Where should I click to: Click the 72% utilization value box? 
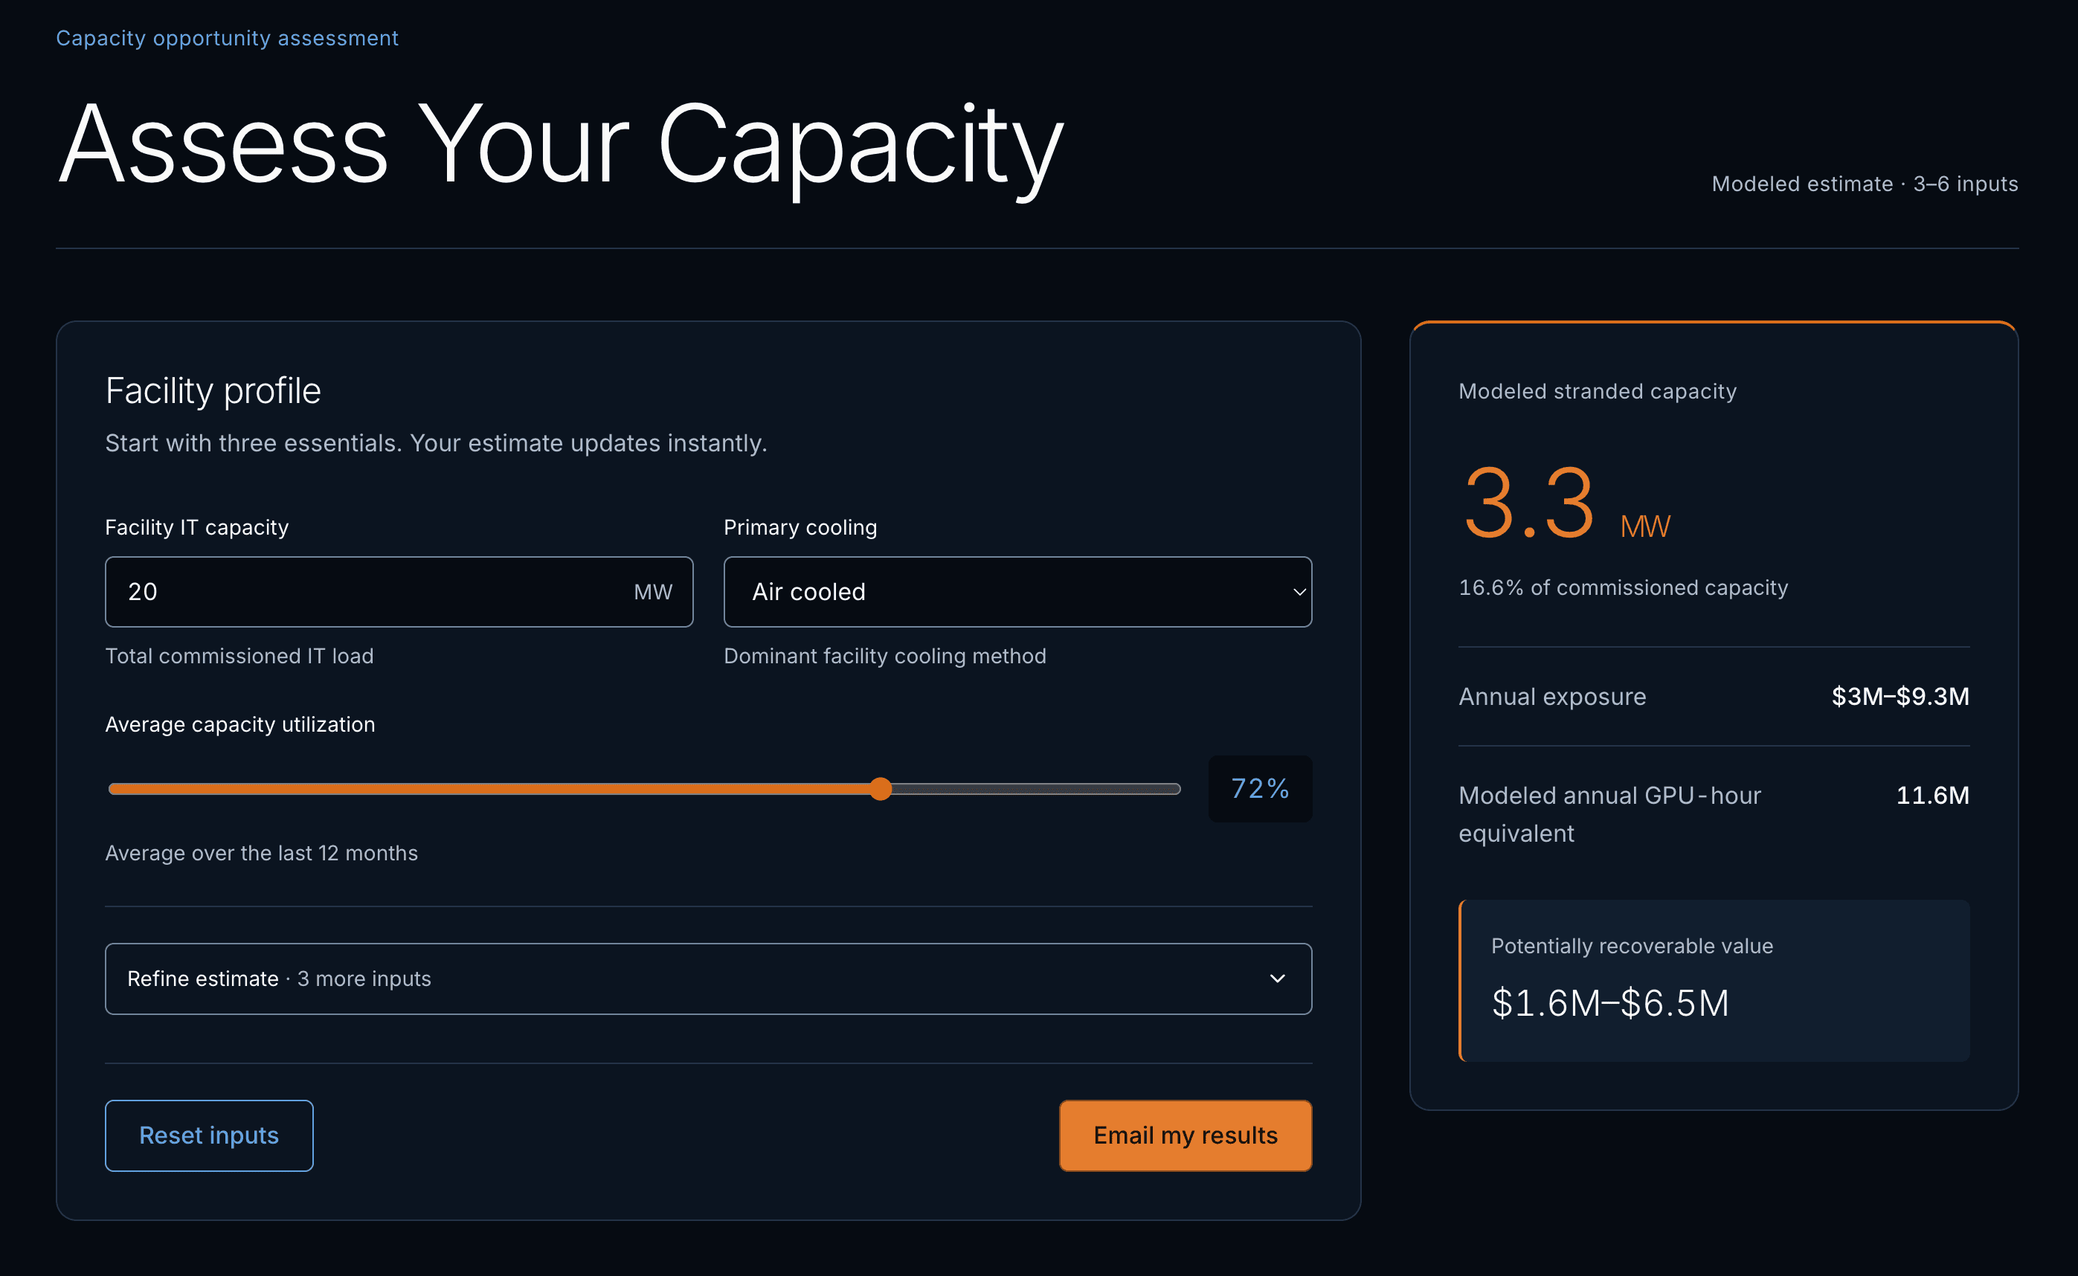tap(1260, 789)
